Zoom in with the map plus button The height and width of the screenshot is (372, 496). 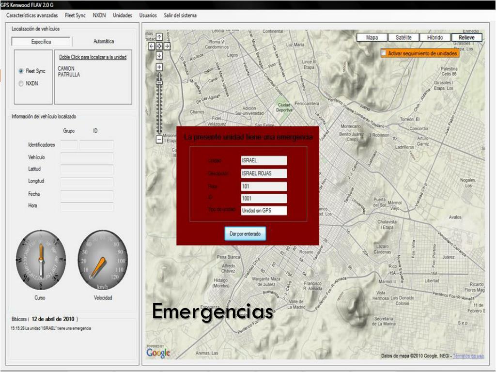point(159,67)
